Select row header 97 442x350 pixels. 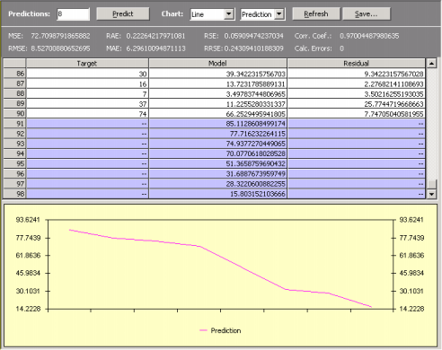(x=14, y=184)
